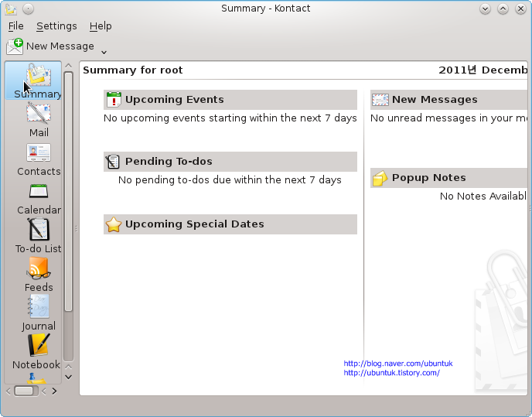Click the Pending To-dos heading
The width and height of the screenshot is (532, 417).
[x=169, y=161]
